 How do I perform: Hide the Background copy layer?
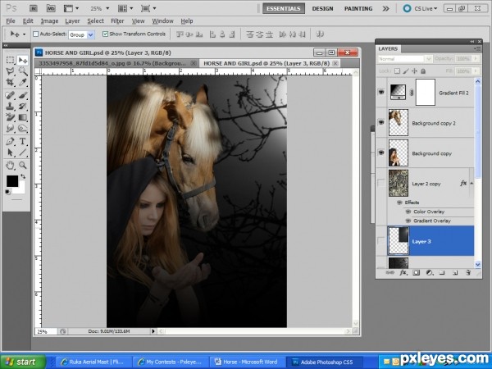pos(381,153)
